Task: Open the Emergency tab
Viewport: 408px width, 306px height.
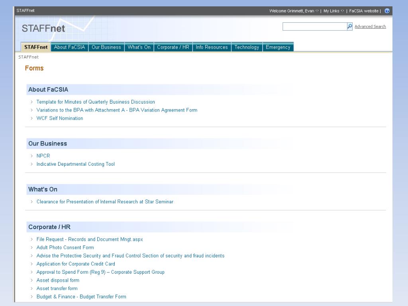Action: click(278, 47)
